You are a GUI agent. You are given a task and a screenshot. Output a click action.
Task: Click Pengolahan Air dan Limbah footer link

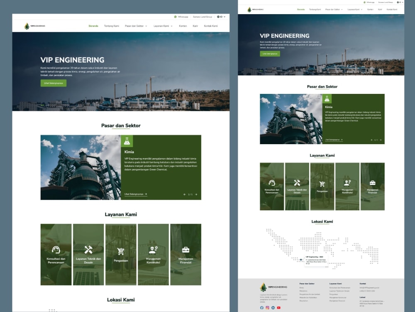pyautogui.click(x=310, y=294)
